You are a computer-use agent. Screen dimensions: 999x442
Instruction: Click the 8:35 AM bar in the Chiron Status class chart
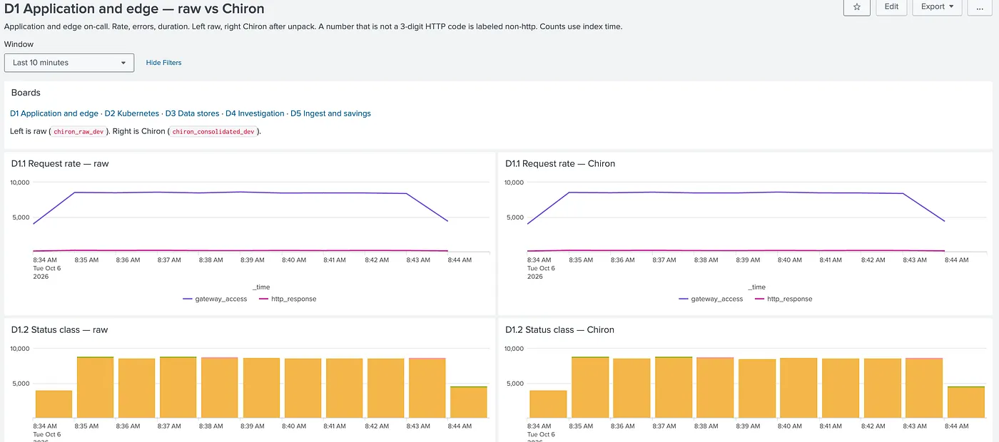pos(590,387)
